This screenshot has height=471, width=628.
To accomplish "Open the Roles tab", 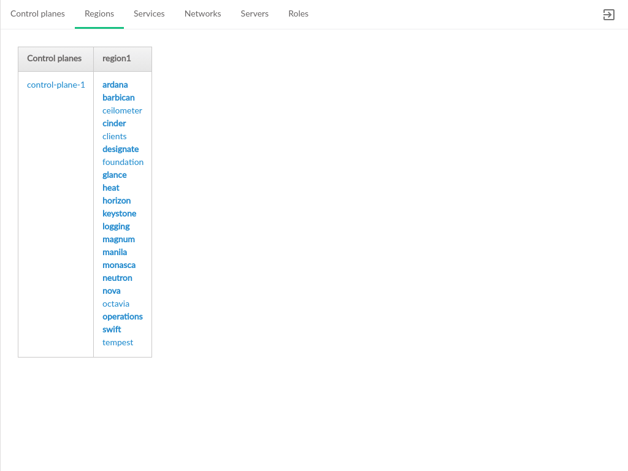I will pyautogui.click(x=298, y=13).
